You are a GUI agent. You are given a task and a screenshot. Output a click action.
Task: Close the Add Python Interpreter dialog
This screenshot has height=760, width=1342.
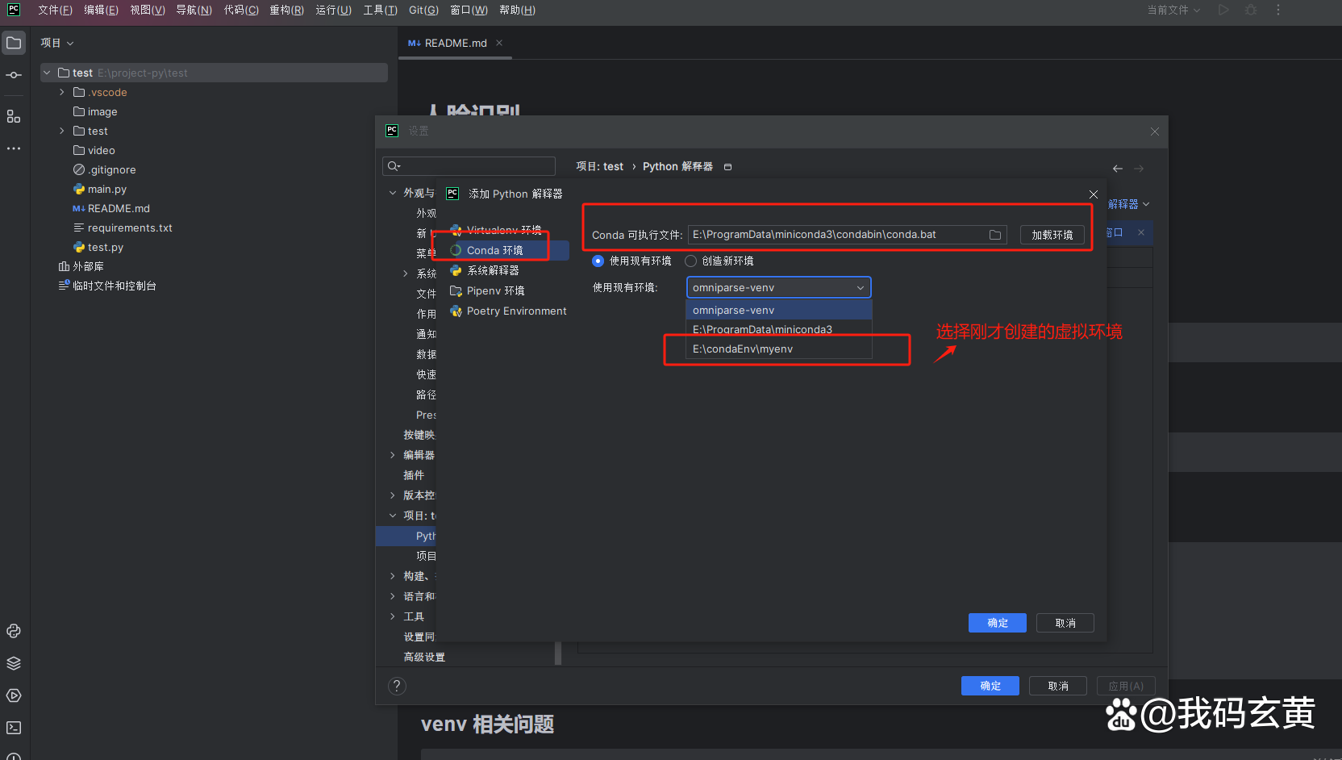point(1093,194)
